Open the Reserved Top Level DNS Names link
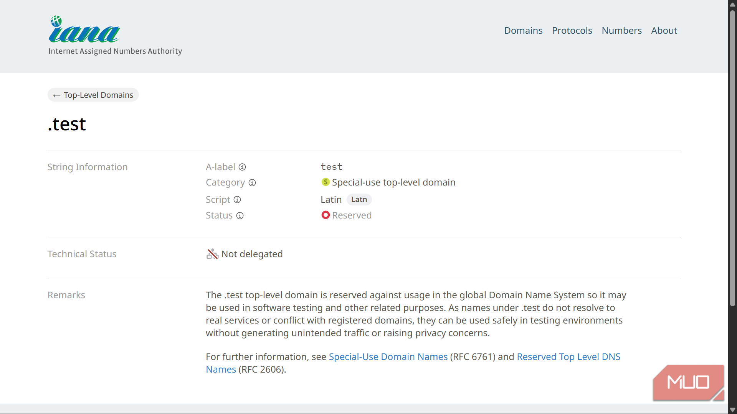 click(x=568, y=356)
